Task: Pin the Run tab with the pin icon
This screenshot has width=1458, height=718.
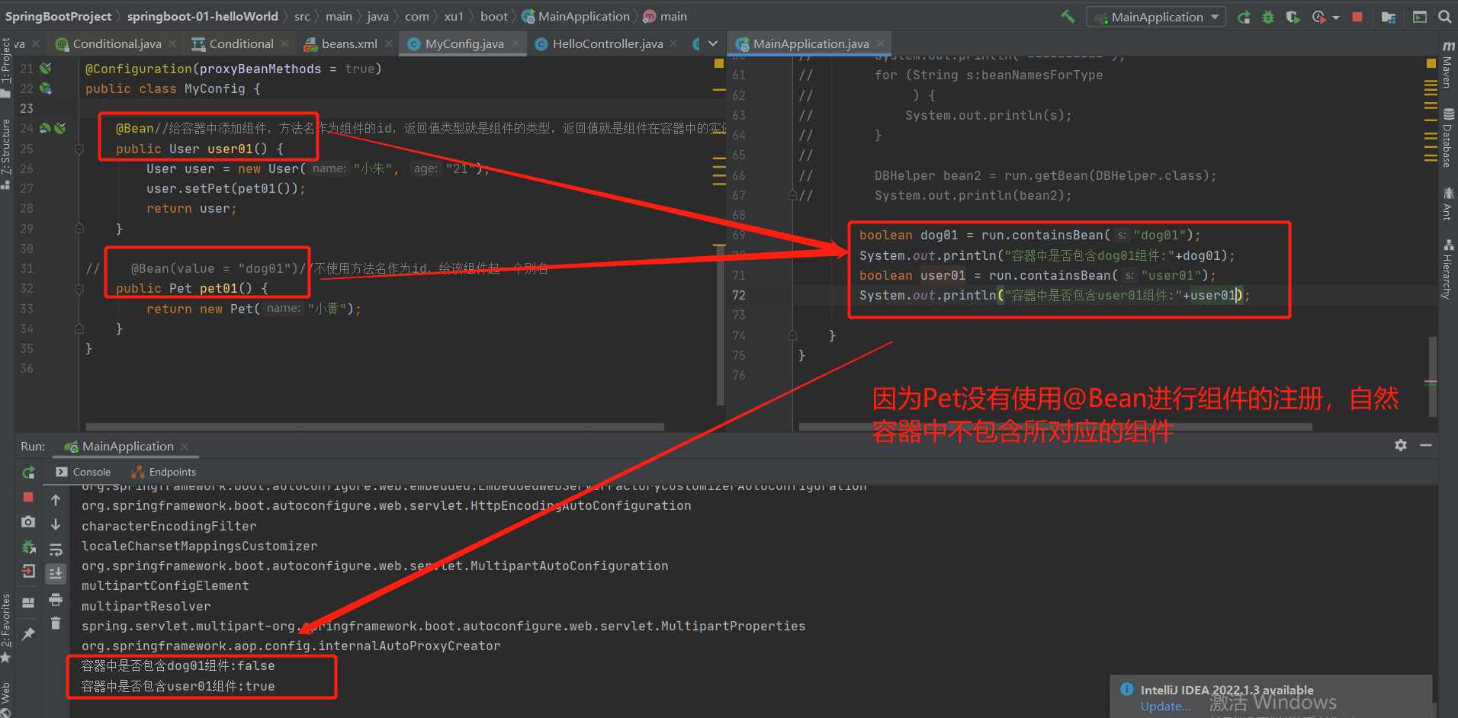Action: 28,633
